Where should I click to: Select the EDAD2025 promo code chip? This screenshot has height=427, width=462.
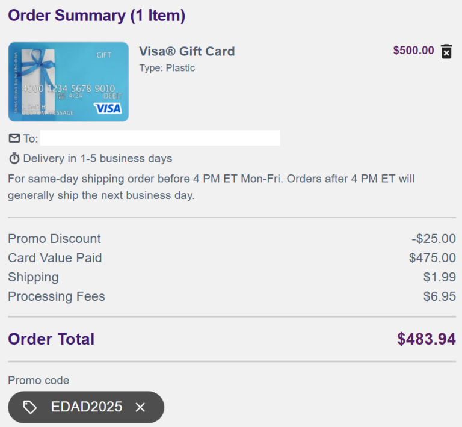pyautogui.click(x=86, y=407)
